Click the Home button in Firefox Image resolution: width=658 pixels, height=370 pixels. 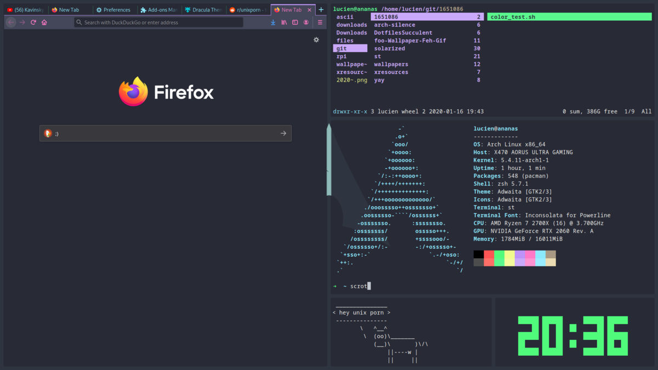pos(44,22)
